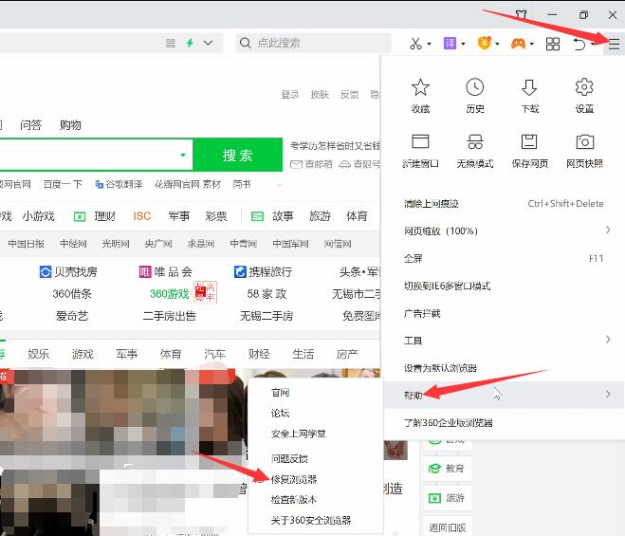The height and width of the screenshot is (536, 625).
Task: Click the green 搜索 button
Action: click(x=237, y=155)
